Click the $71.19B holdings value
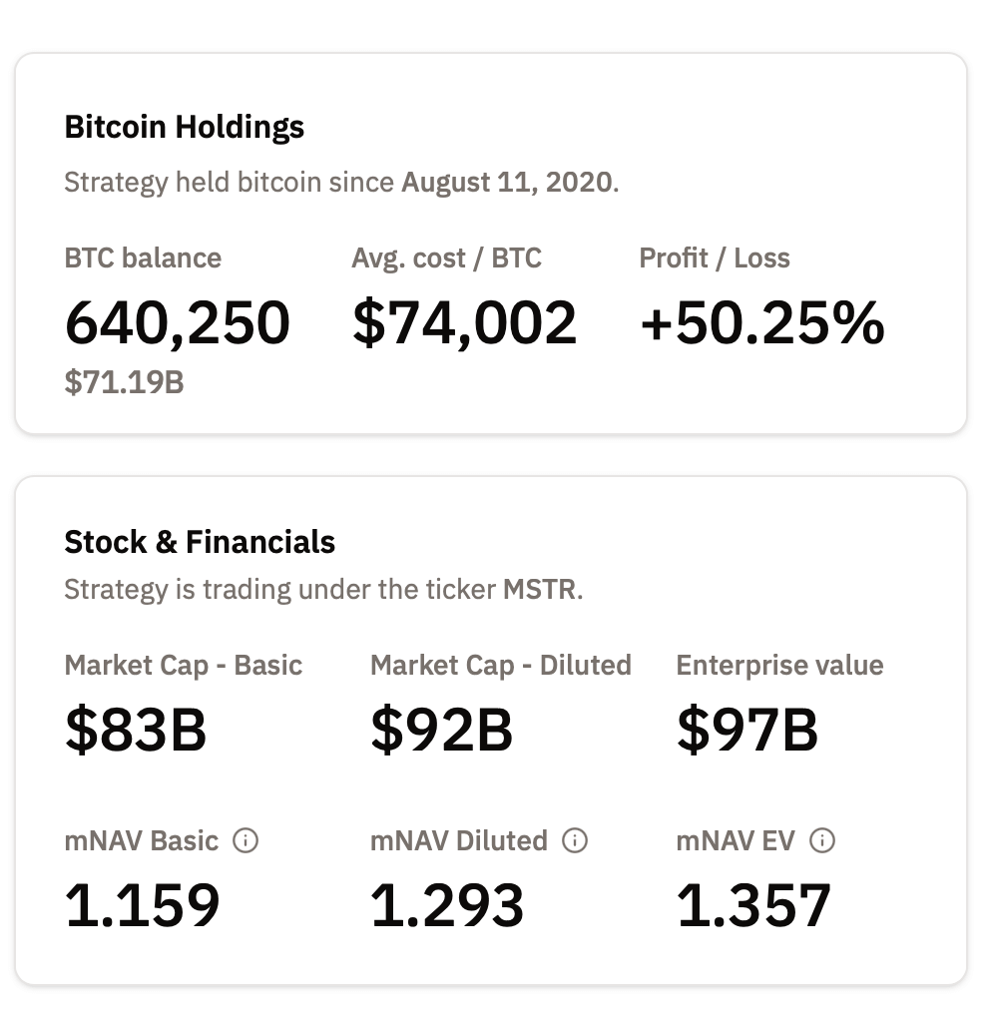 point(124,382)
